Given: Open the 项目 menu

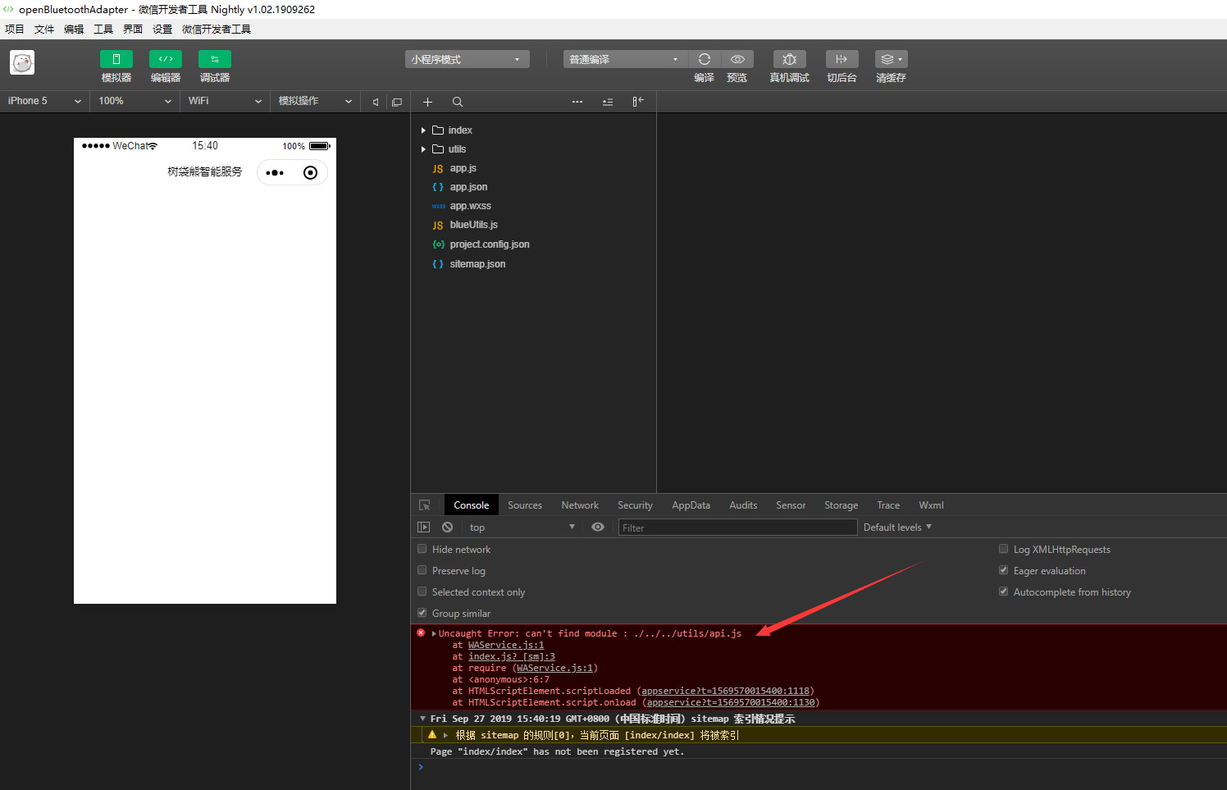Looking at the screenshot, I should pos(15,29).
